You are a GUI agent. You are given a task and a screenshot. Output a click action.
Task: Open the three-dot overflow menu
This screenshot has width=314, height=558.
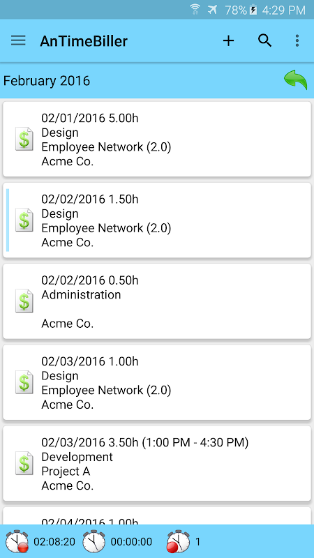tap(297, 41)
